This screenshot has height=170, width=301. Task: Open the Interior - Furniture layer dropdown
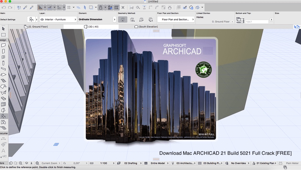click(58, 19)
